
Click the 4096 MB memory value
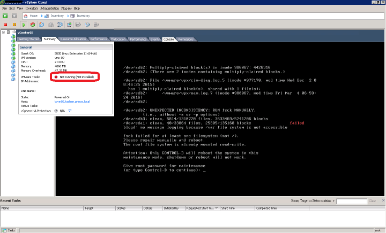(x=60, y=66)
